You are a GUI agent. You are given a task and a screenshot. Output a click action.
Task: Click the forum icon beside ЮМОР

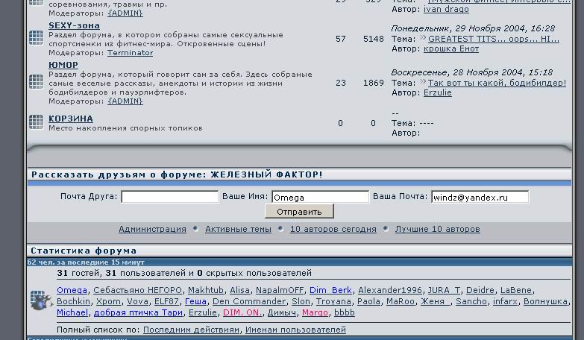point(36,82)
